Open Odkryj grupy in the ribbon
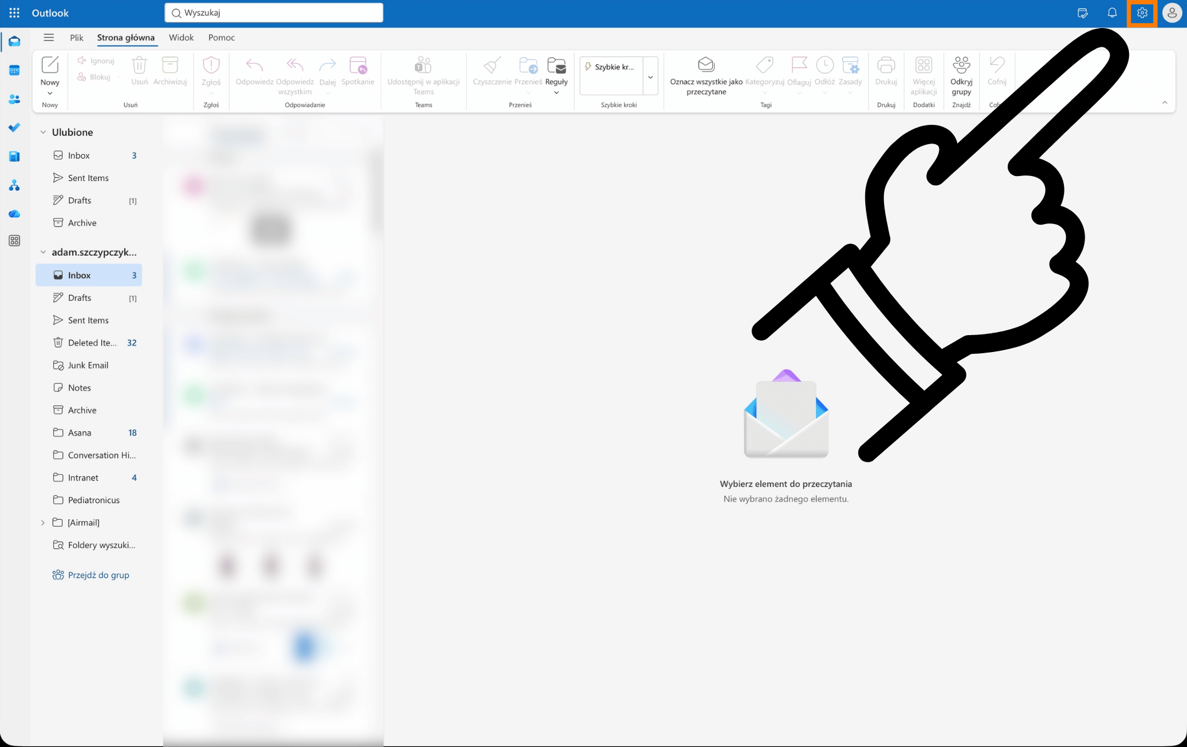 coord(961,76)
